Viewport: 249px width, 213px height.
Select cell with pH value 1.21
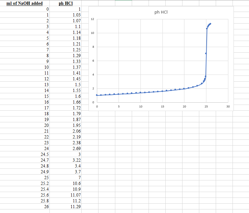66,44
